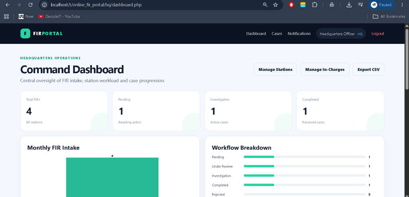Click the browser back arrow

pos(7,5)
